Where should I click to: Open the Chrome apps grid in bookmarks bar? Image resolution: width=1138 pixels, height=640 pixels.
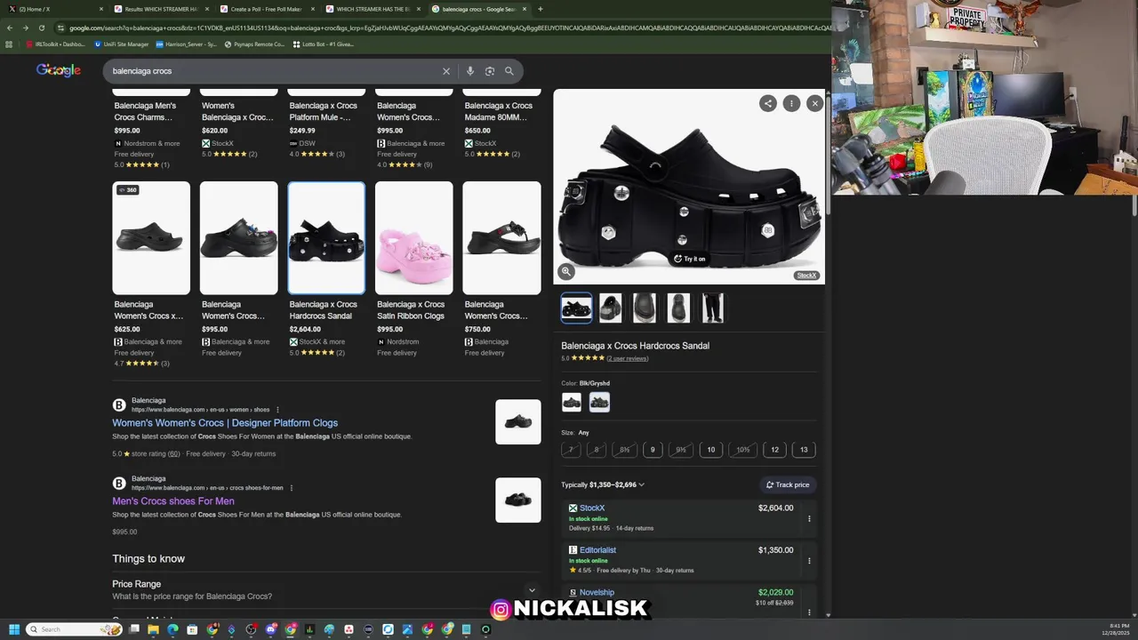coord(10,44)
